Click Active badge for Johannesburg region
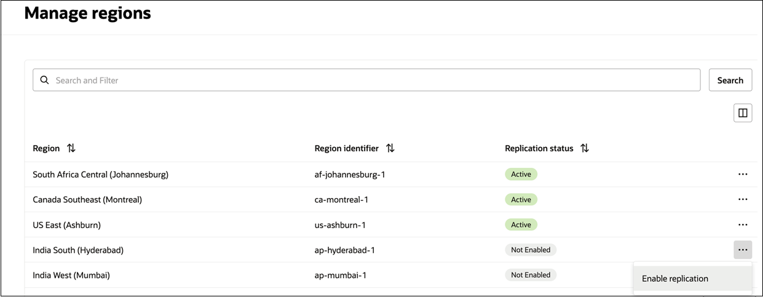This screenshot has width=763, height=297. 521,175
